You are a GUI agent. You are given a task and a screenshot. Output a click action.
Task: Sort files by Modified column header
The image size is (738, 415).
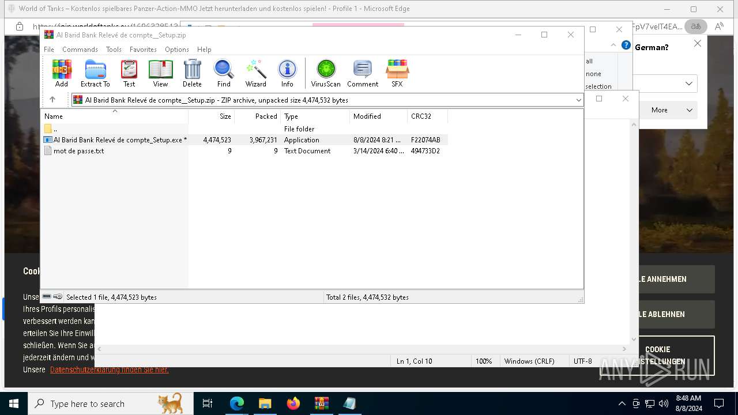click(x=379, y=116)
